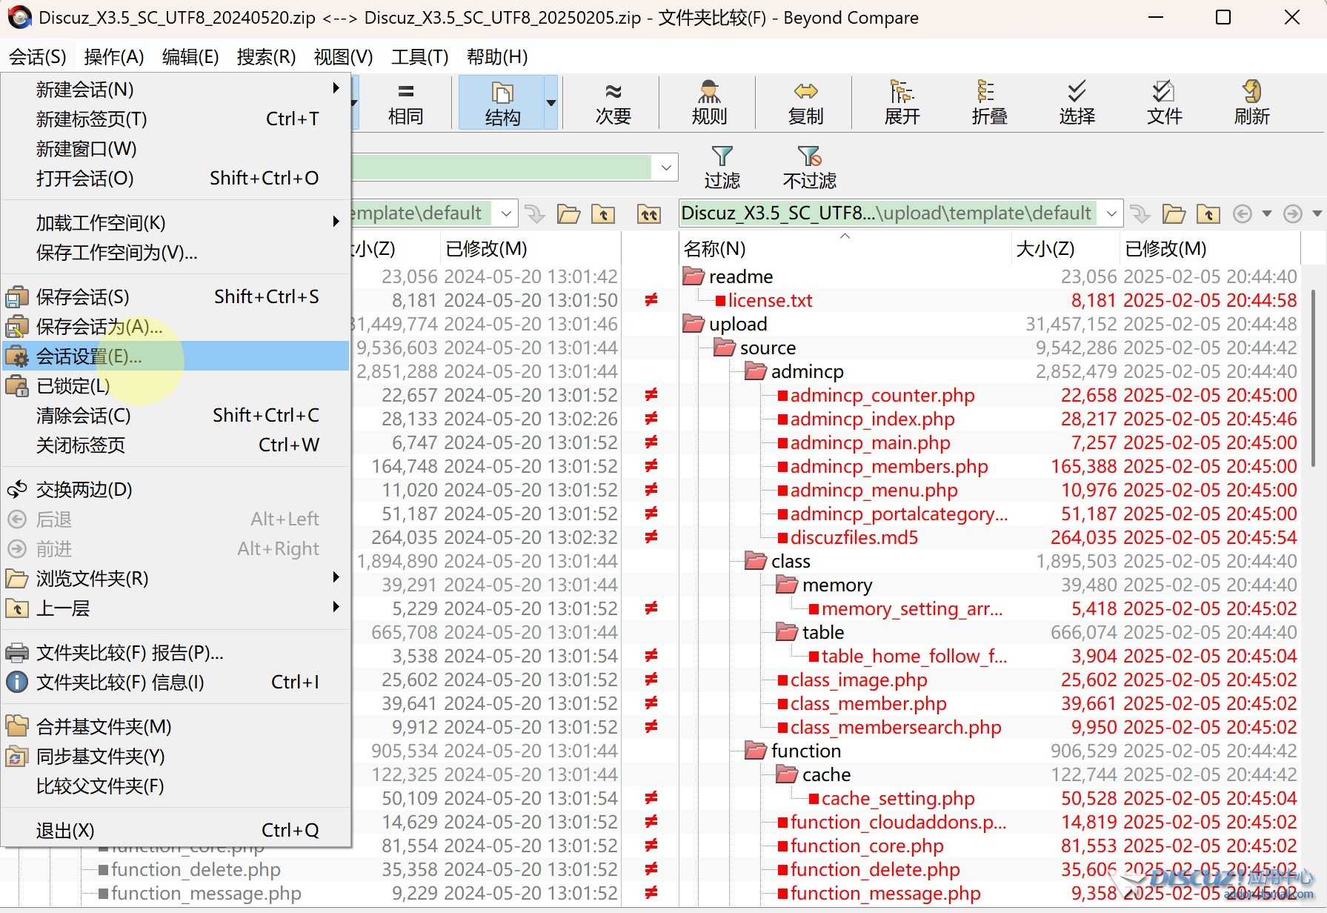Select admincp_index.php in the right pane
Image resolution: width=1327 pixels, height=913 pixels.
[x=872, y=419]
